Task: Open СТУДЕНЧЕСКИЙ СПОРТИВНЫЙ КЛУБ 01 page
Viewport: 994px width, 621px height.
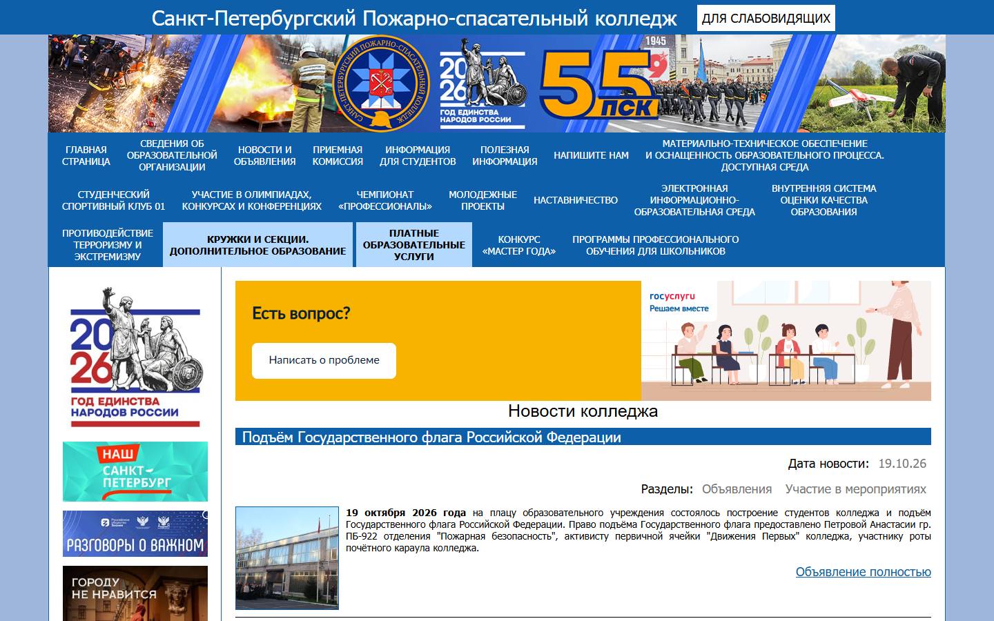Action: pos(113,200)
